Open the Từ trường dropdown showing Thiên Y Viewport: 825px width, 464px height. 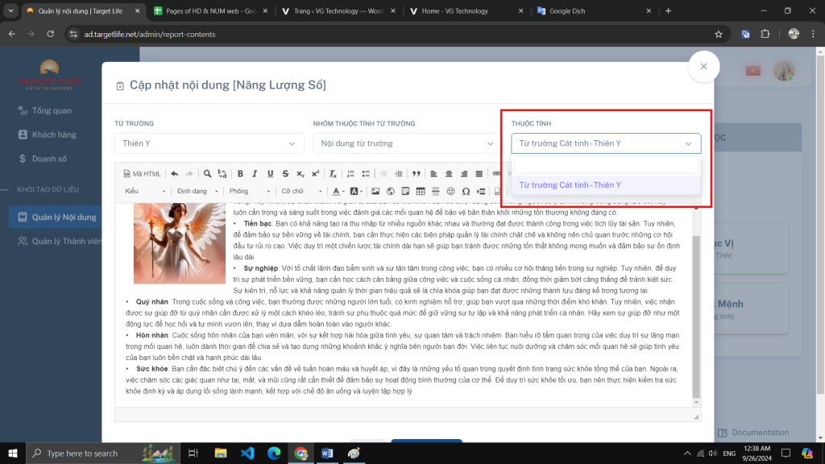(209, 143)
